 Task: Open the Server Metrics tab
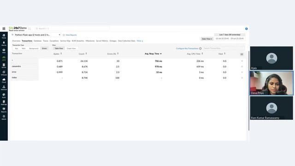[x=102, y=41]
